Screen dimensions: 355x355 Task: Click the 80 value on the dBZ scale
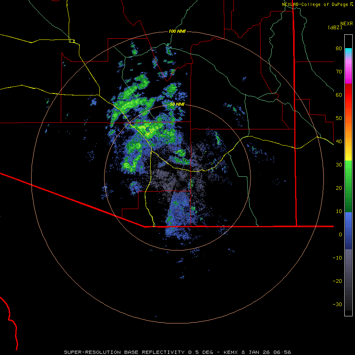click(x=339, y=48)
